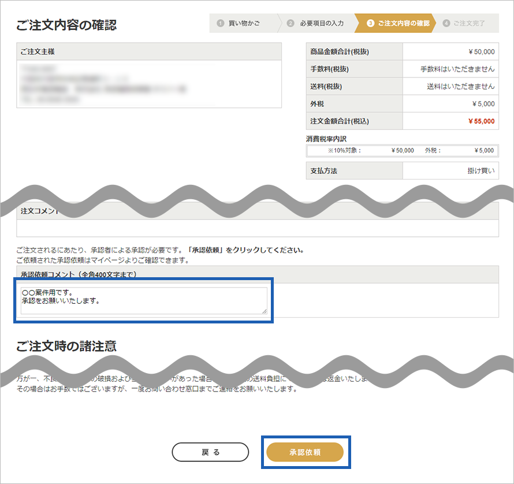The width and height of the screenshot is (514, 484).
Task: Click the 消費税率内訳 heading
Action: 326,139
